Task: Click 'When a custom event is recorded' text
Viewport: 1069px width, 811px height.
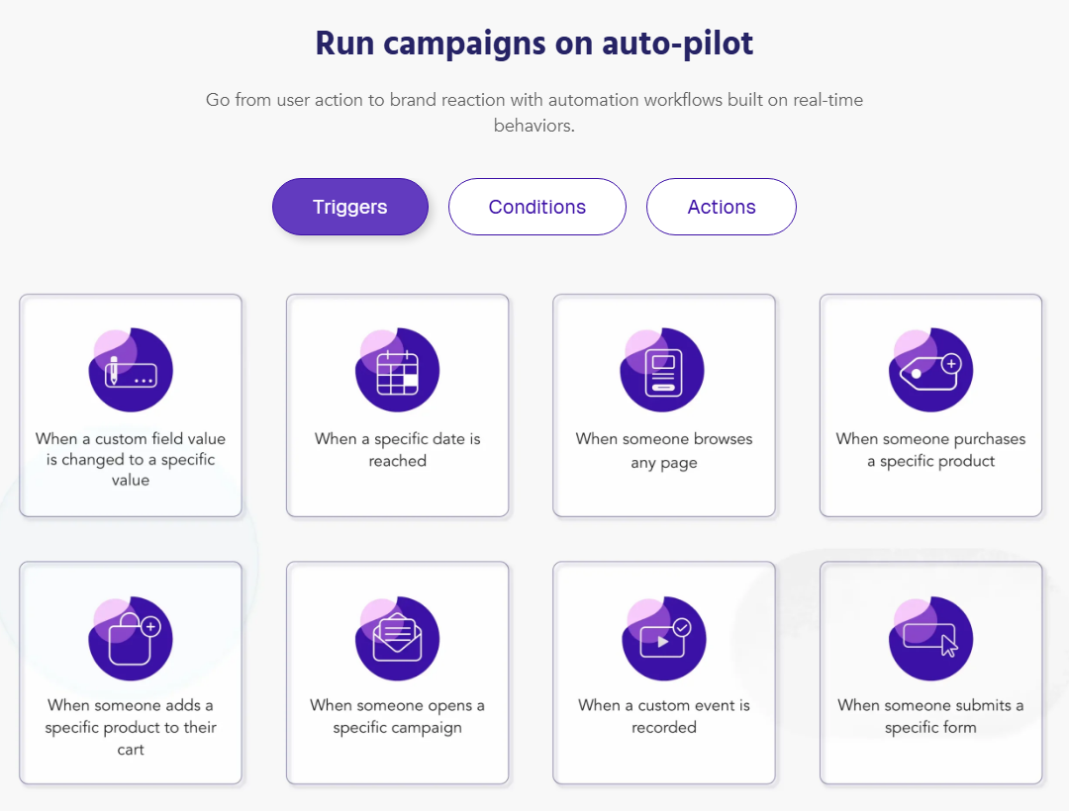Action: [664, 716]
